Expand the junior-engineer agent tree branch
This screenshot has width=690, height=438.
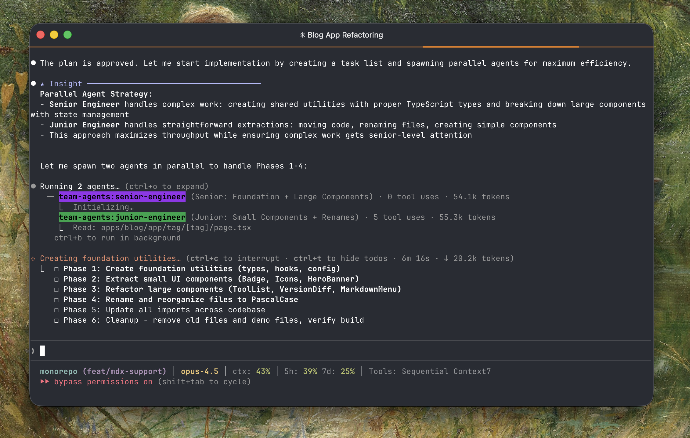51,217
